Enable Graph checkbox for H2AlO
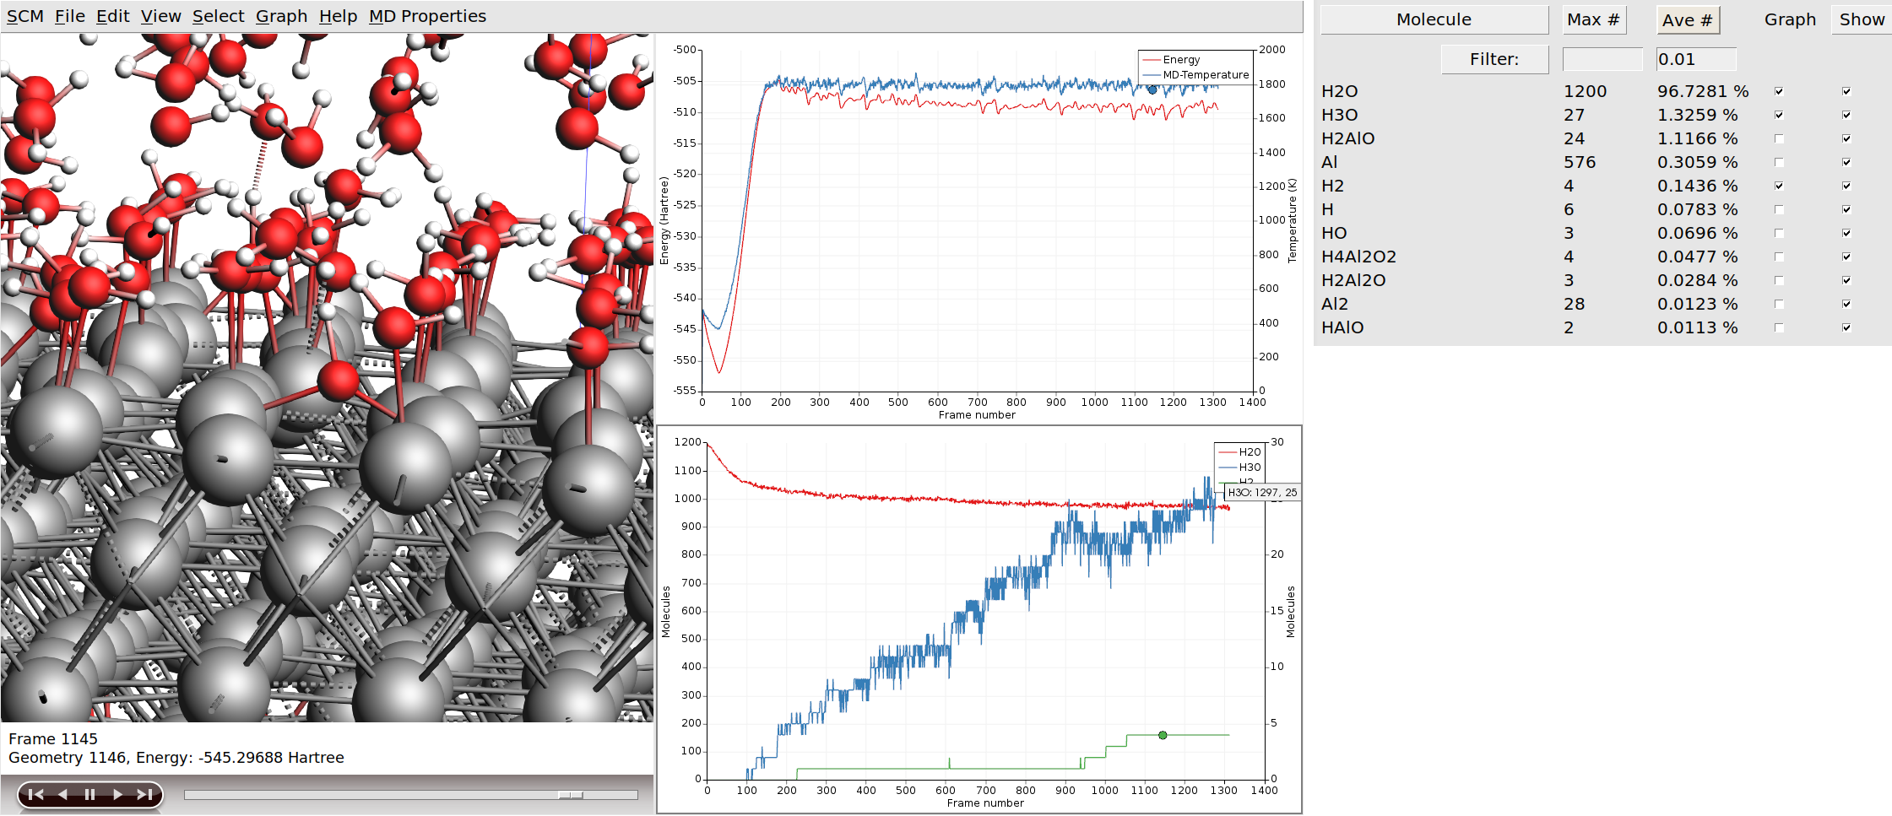The image size is (1892, 816). (1779, 138)
